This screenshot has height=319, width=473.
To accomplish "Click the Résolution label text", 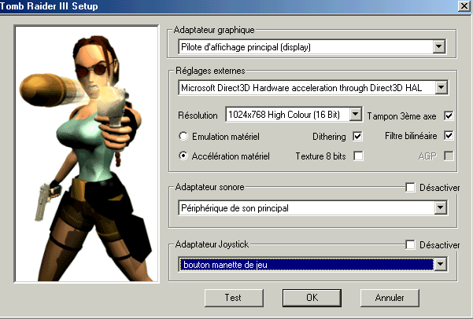I will tap(198, 115).
